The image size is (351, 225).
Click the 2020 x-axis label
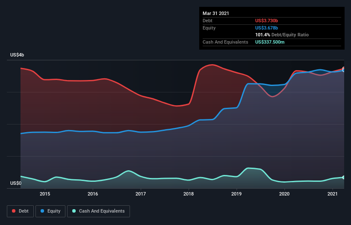pos(284,194)
